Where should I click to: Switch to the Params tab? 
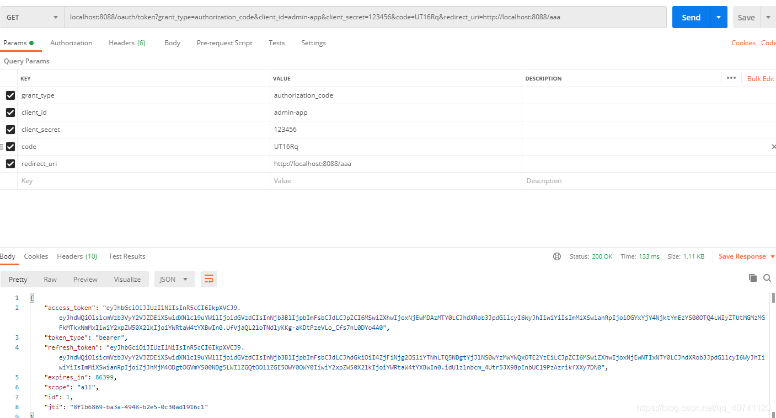18,43
